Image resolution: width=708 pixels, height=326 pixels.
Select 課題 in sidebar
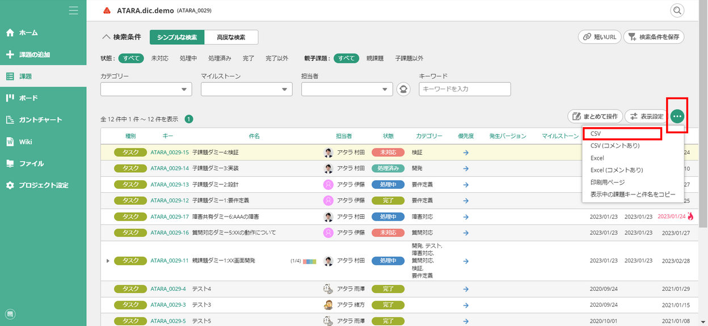tap(43, 76)
